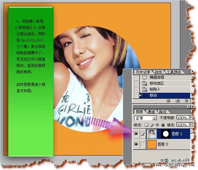Enable the lock transparent pixels icon
The width and height of the screenshot is (198, 170).
click(146, 125)
